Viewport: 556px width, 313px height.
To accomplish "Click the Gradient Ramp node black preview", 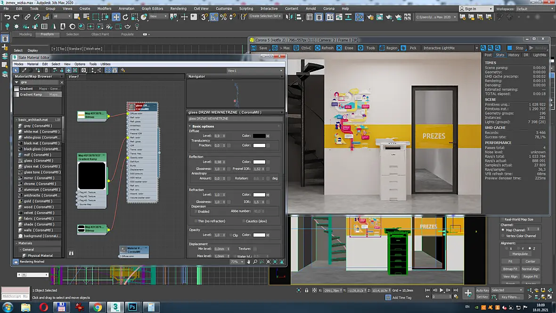I will point(91,176).
